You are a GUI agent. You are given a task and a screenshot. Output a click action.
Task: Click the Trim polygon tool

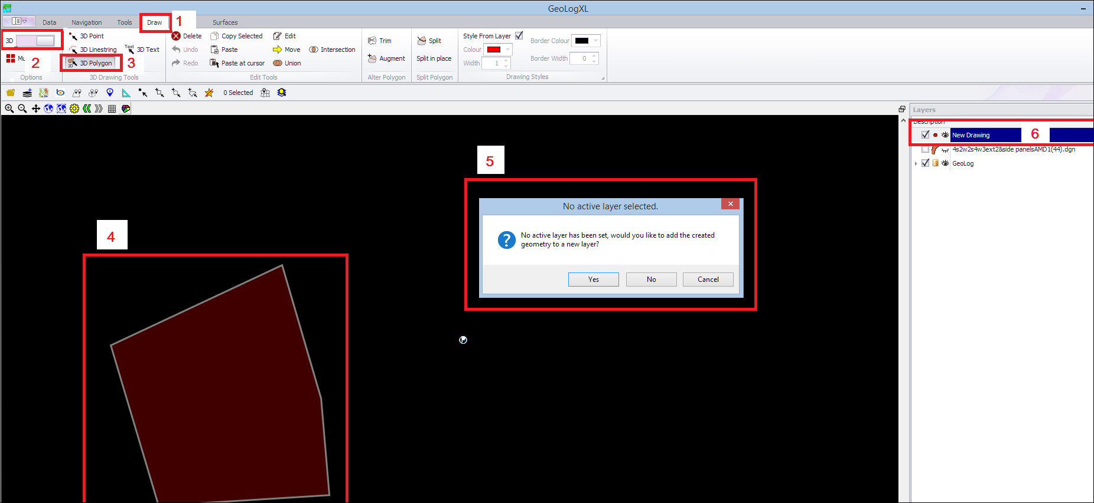pyautogui.click(x=380, y=41)
